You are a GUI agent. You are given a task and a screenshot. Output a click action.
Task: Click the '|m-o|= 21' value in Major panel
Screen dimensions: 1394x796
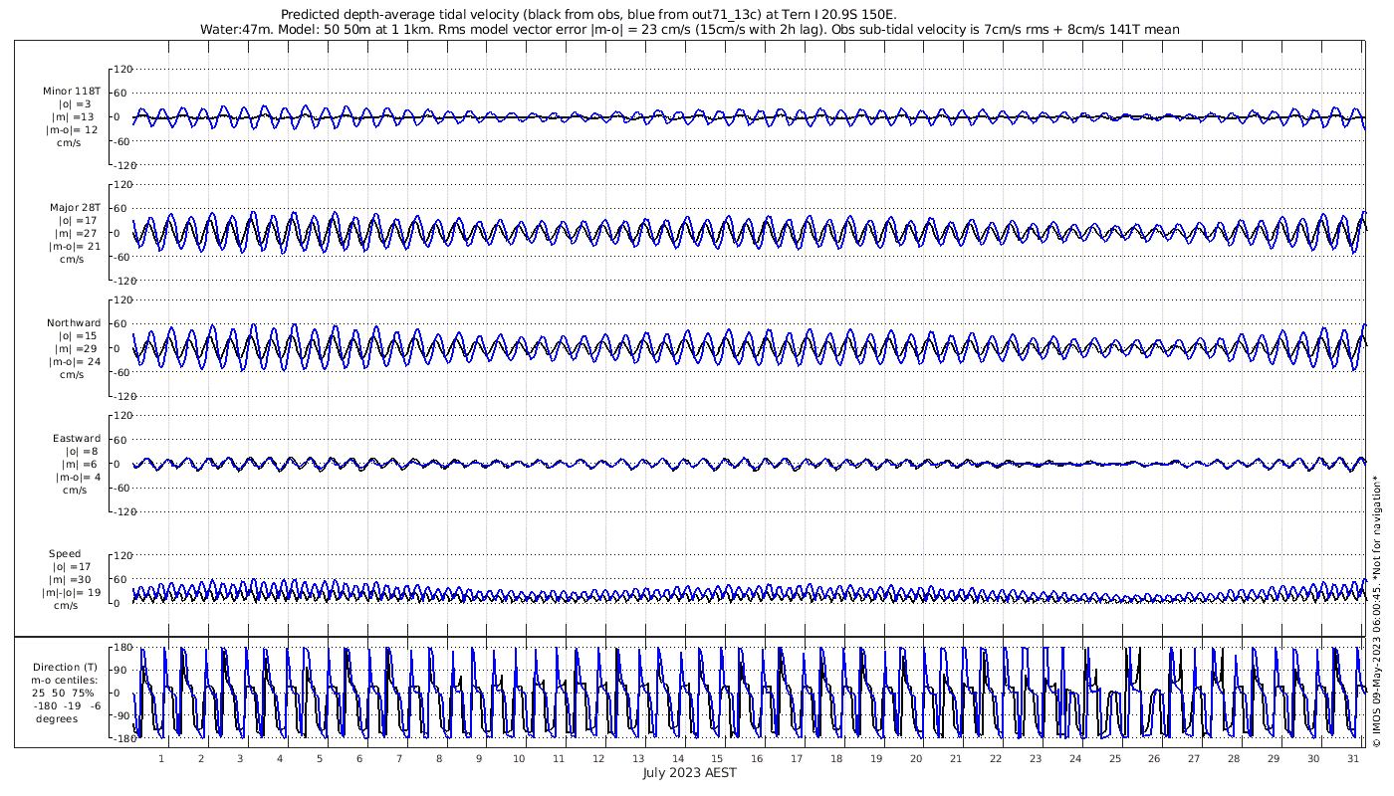(x=75, y=246)
